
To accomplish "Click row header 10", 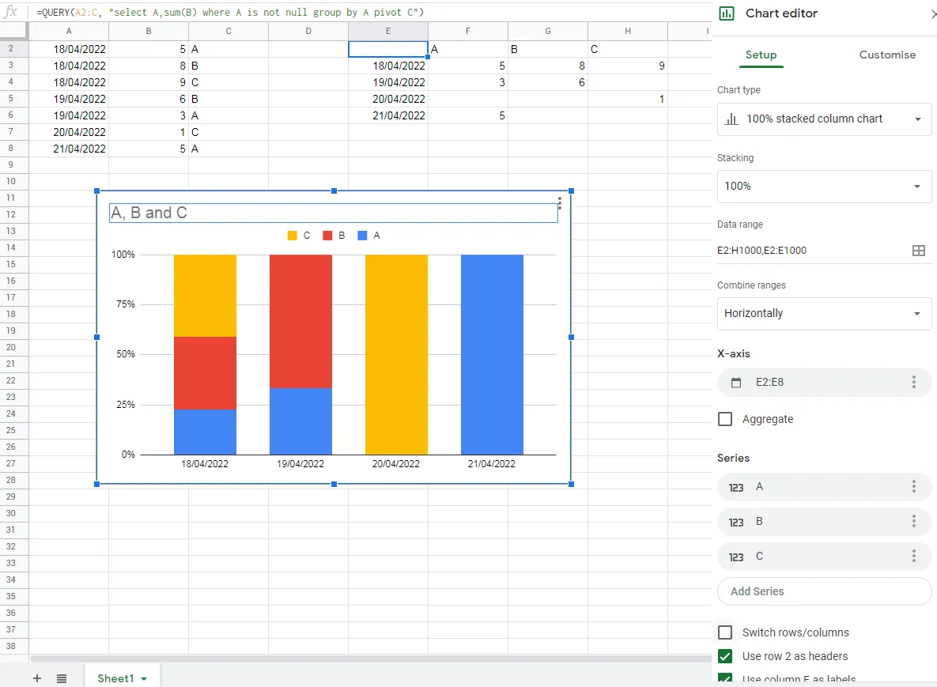I will click(x=11, y=181).
